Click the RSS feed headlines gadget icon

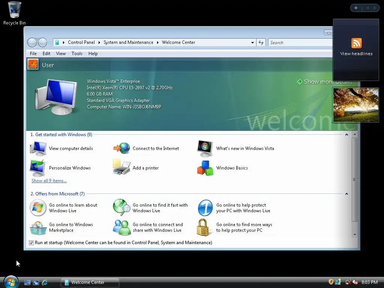(356, 43)
